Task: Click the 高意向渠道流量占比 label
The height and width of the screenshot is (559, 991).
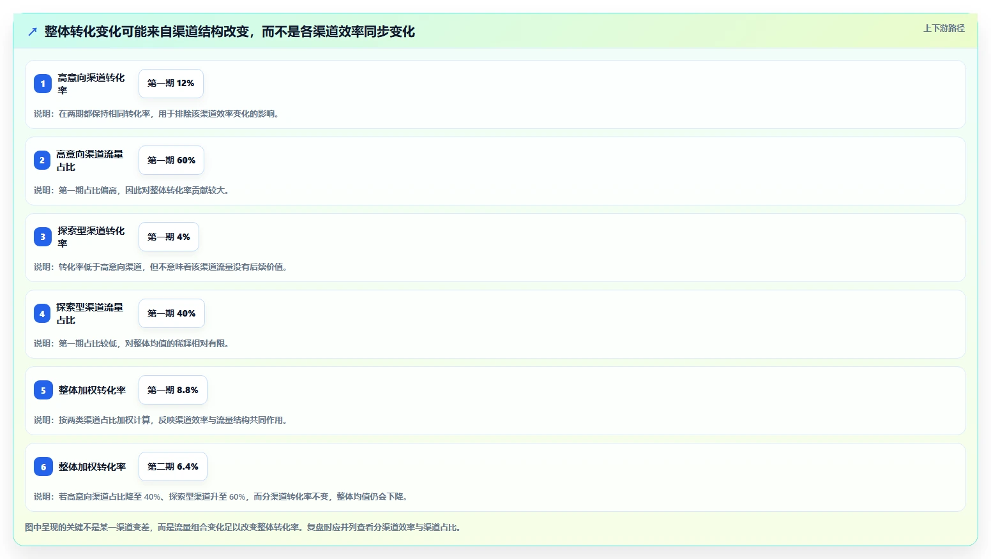Action: click(x=90, y=160)
